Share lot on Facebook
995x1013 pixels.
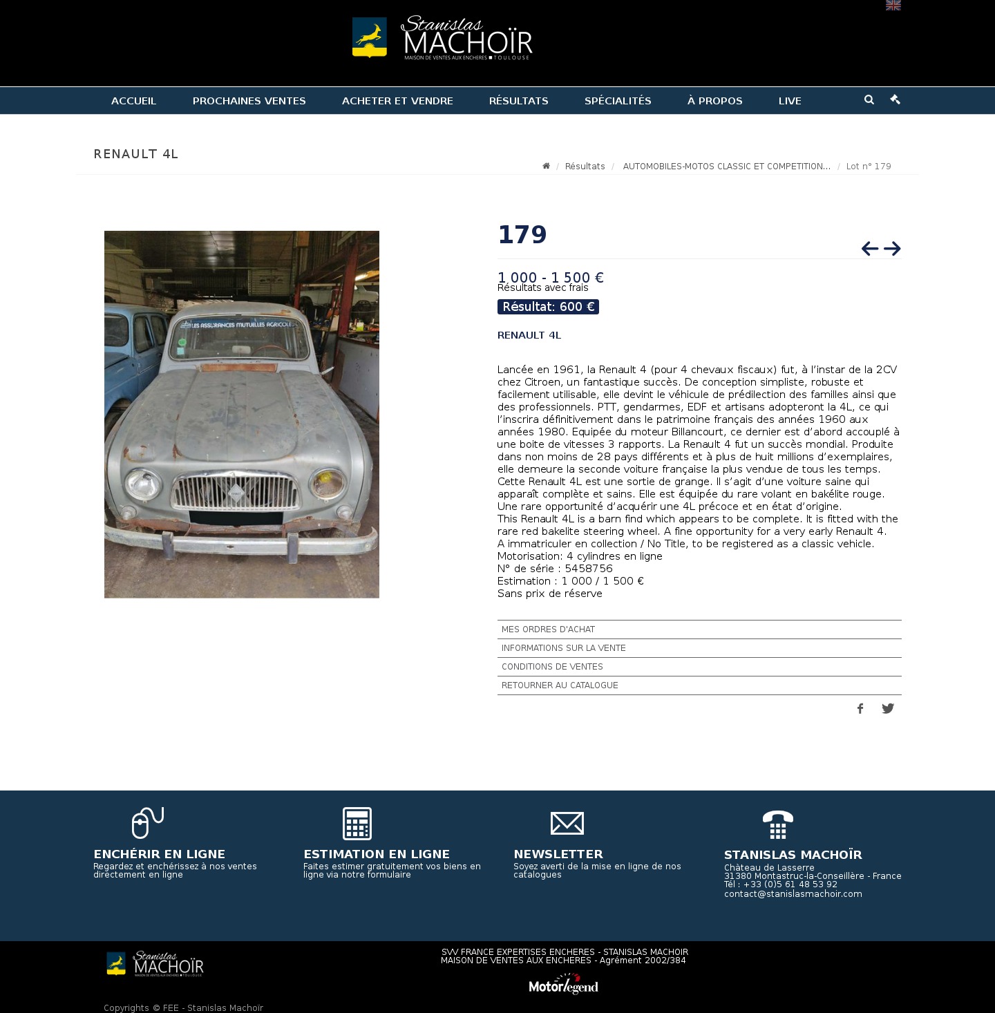[x=860, y=708]
